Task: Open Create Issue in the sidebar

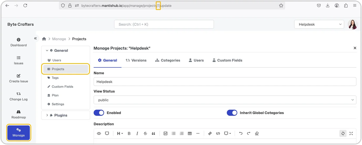Action: pos(18,78)
